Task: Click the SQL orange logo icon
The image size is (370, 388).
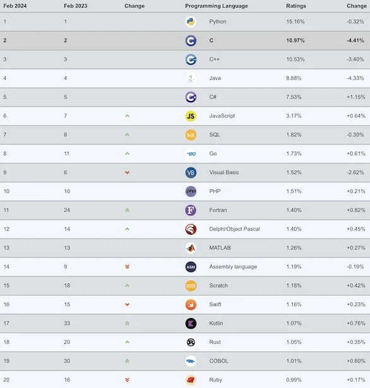Action: pos(191,135)
